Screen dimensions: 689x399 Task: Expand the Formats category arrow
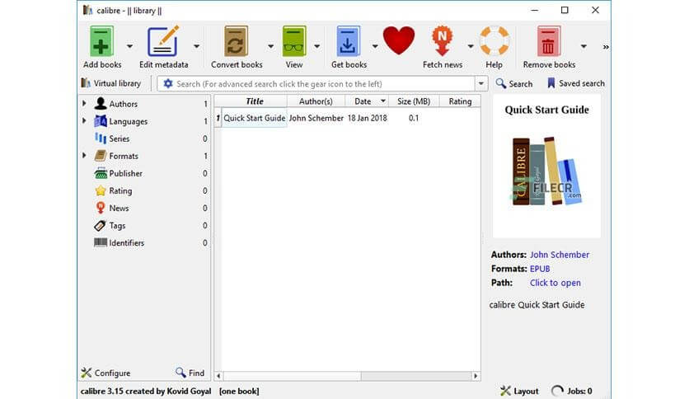coord(84,156)
